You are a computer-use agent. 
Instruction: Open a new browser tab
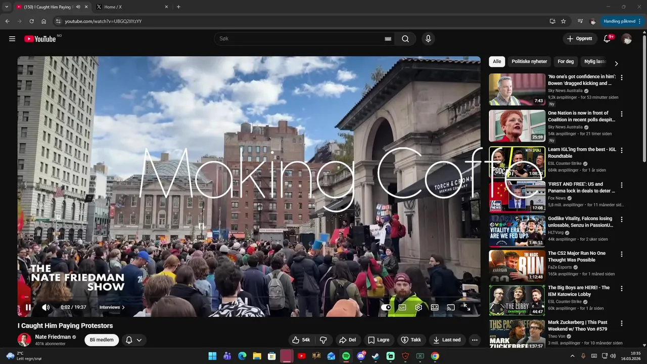tap(178, 7)
